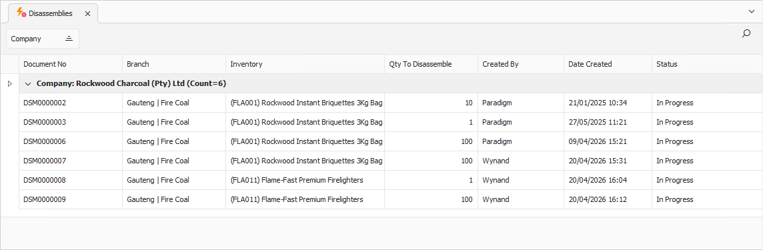The width and height of the screenshot is (763, 250).
Task: Collapse the Rockwood Charcoal company group
Action: (x=28, y=83)
